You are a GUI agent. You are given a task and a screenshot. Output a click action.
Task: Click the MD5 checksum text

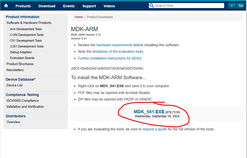point(107,68)
